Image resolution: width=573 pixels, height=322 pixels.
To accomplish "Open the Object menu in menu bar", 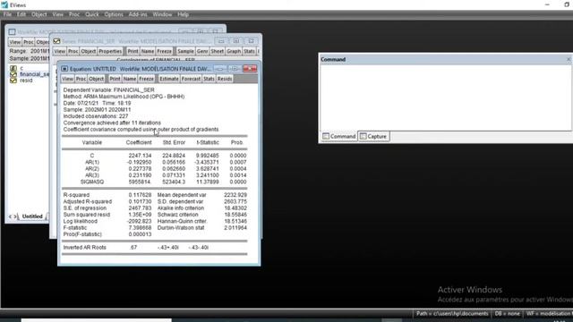I will point(38,14).
